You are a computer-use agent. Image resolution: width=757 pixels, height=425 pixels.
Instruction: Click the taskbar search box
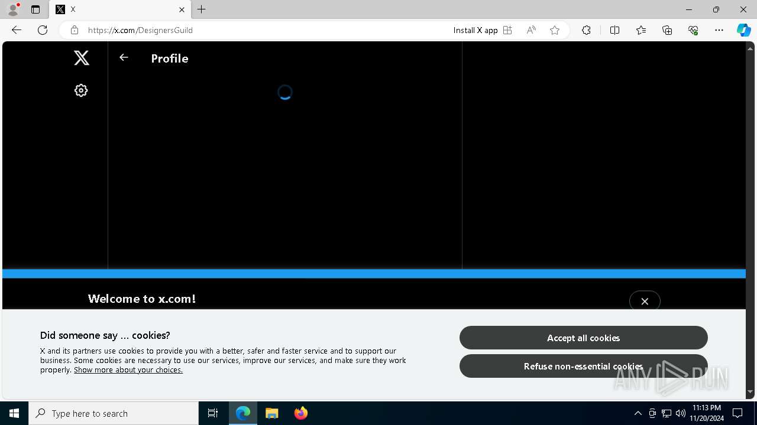(114, 413)
